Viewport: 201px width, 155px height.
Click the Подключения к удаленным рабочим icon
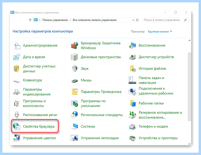(132, 92)
